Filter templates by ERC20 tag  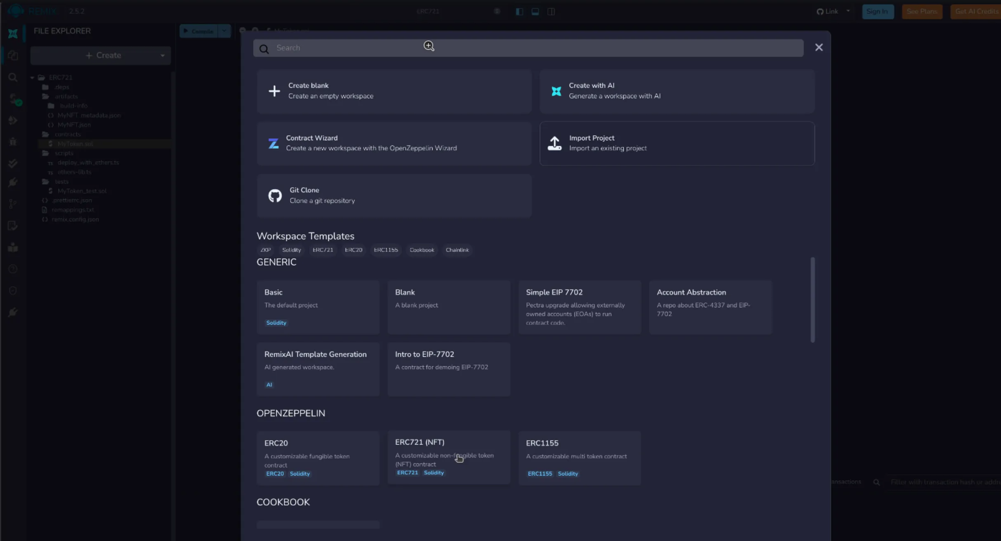(353, 250)
